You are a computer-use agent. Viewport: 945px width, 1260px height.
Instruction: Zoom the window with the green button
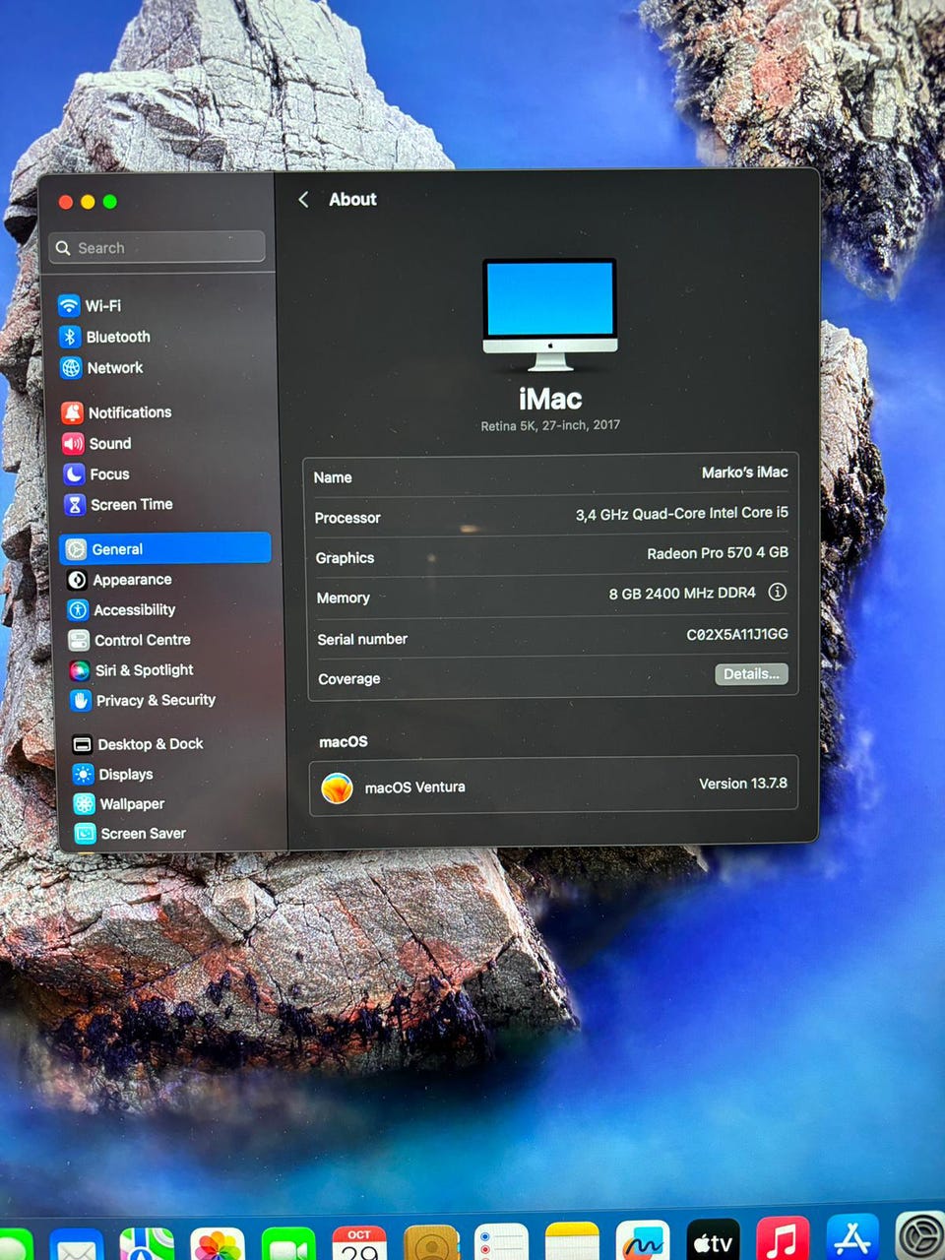109,202
